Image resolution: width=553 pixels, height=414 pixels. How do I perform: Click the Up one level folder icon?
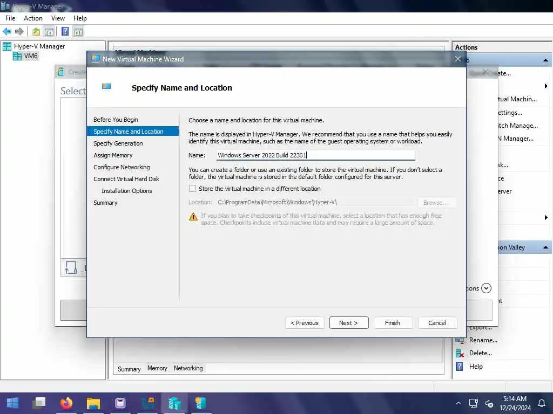click(x=36, y=32)
